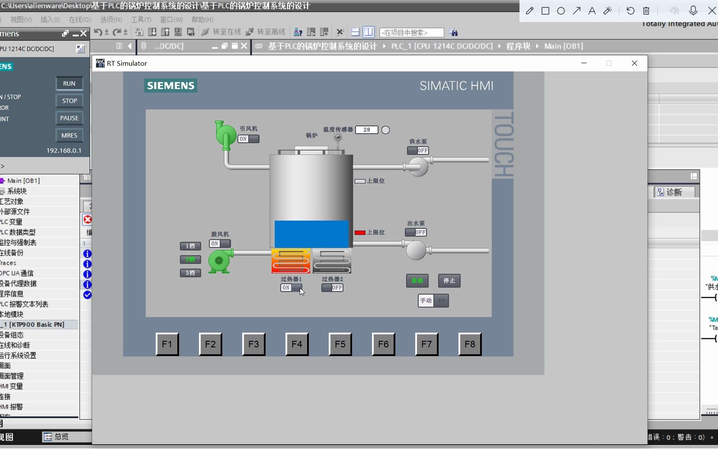
Task: Open the 插入(I) menu
Action: [50, 19]
